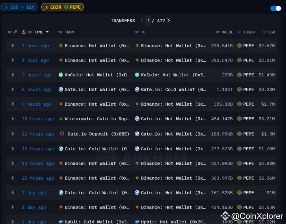Click KuCoin logo in the FROM column
Screen dimensions: 286x224
pos(61,75)
